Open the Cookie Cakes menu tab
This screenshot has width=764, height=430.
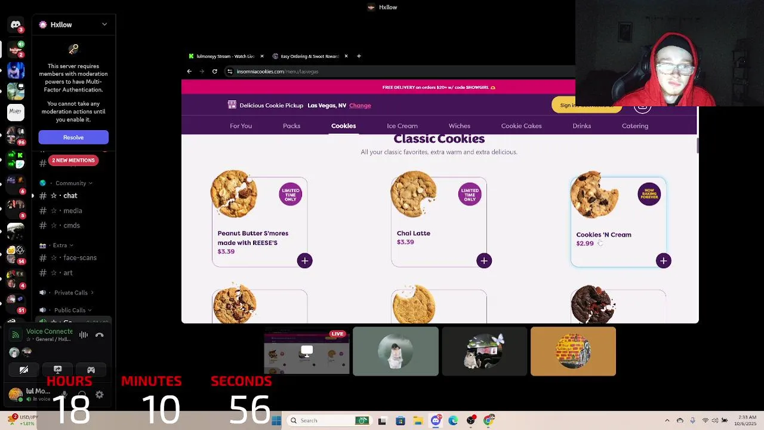click(x=521, y=126)
